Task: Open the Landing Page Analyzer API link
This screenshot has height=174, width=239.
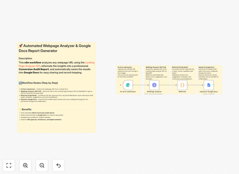Action: pos(57,64)
